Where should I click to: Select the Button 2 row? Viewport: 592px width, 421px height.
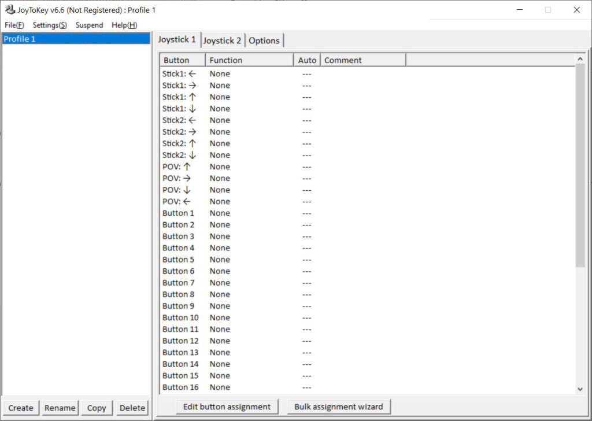click(367, 224)
